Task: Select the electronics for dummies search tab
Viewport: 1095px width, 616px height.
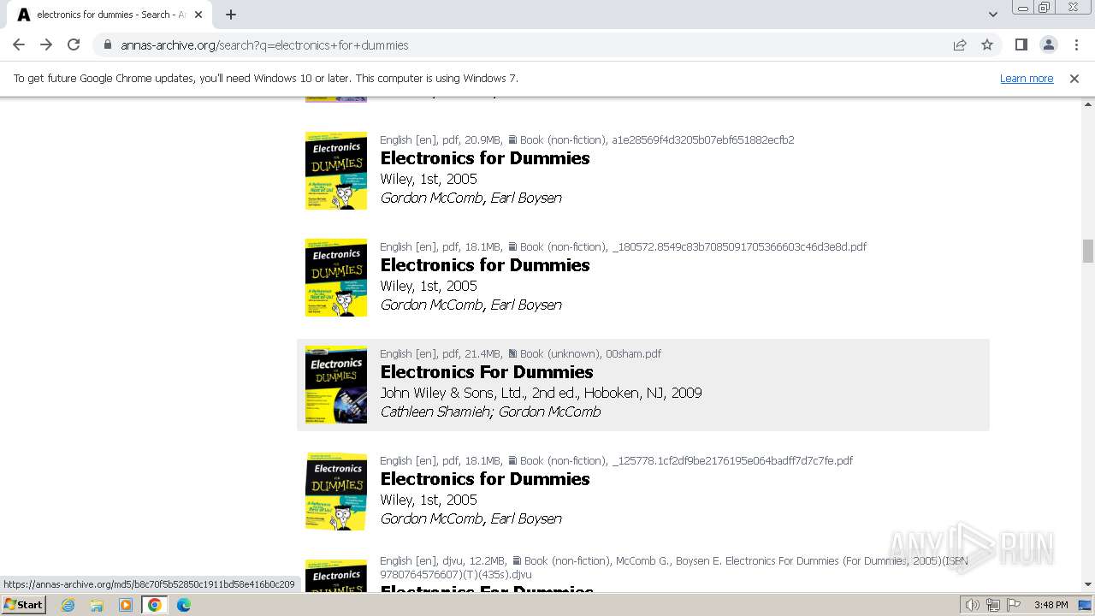Action: tap(109, 15)
